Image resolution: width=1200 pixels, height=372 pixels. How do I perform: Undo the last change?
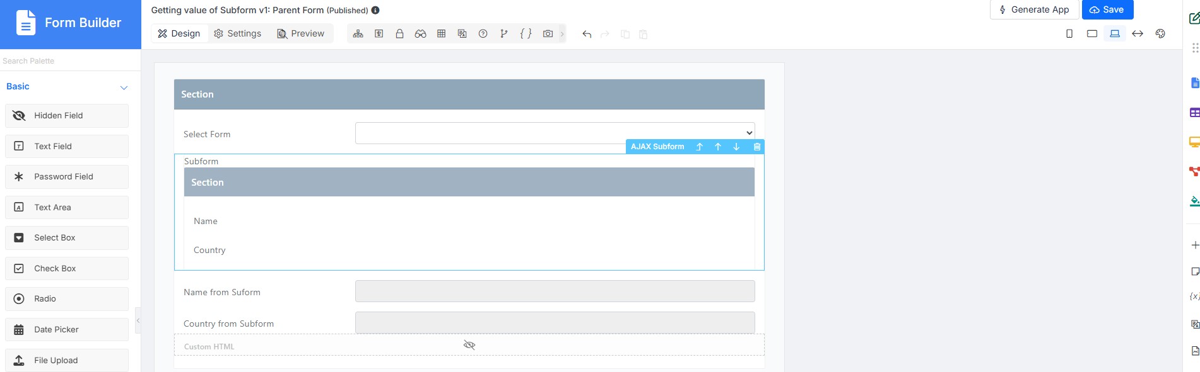[587, 34]
